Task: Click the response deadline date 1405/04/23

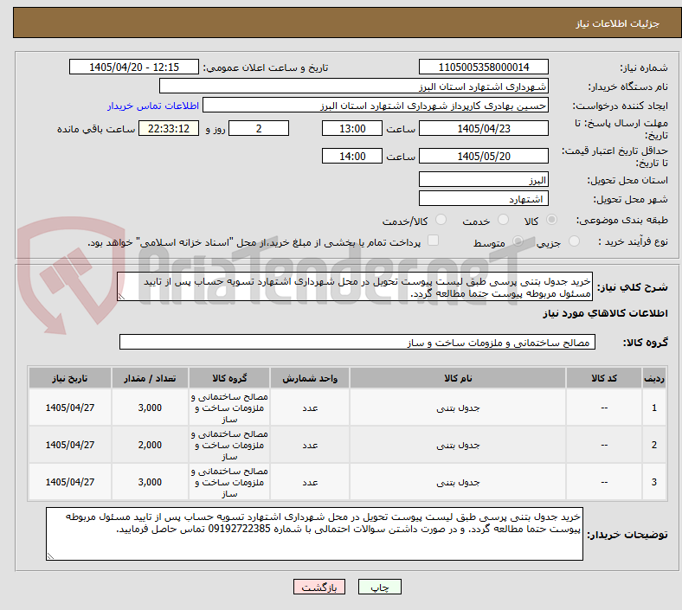Action: (x=483, y=129)
